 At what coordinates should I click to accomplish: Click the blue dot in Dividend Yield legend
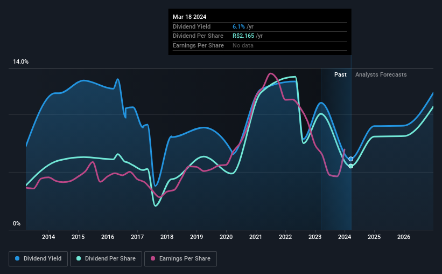tap(17, 258)
